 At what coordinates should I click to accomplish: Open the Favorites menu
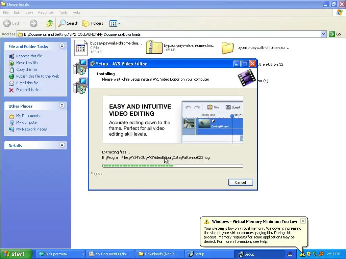(x=46, y=12)
